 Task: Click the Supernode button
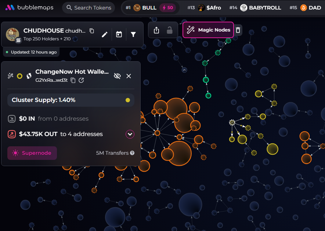pyautogui.click(x=32, y=153)
